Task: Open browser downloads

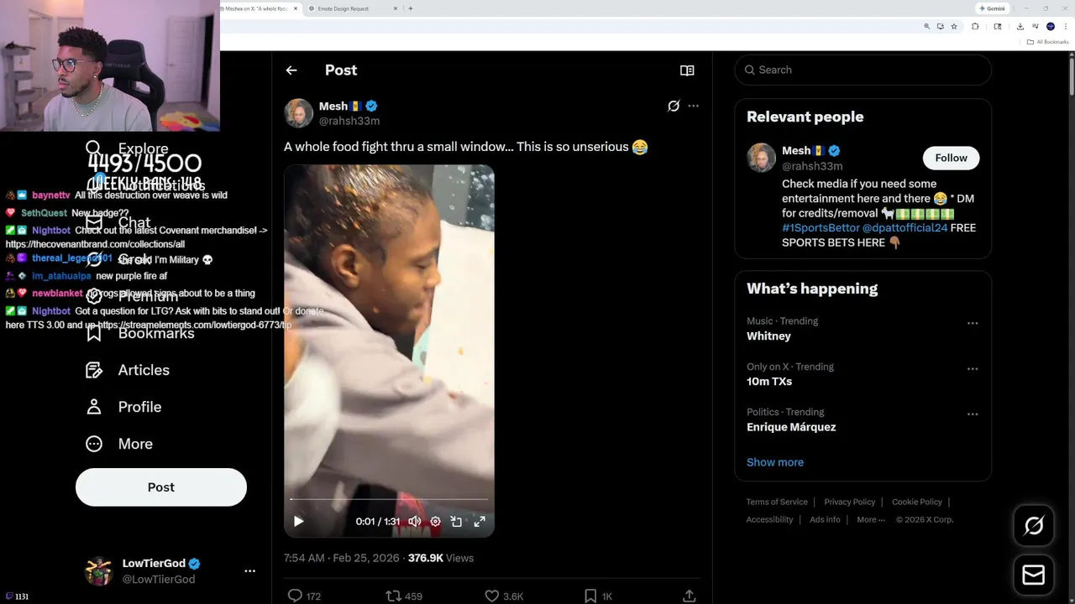Action: (x=1020, y=27)
